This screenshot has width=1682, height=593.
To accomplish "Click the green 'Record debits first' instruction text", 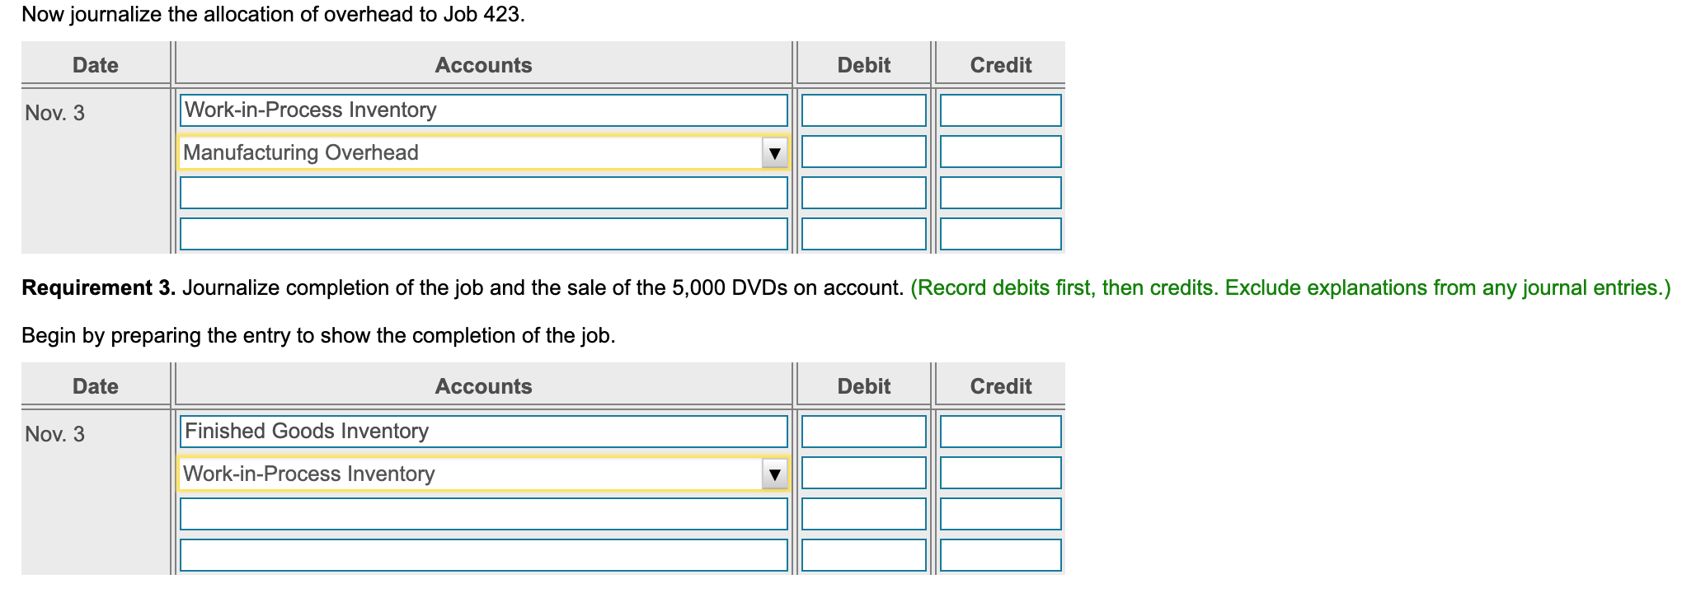I will pyautogui.click(x=1290, y=287).
